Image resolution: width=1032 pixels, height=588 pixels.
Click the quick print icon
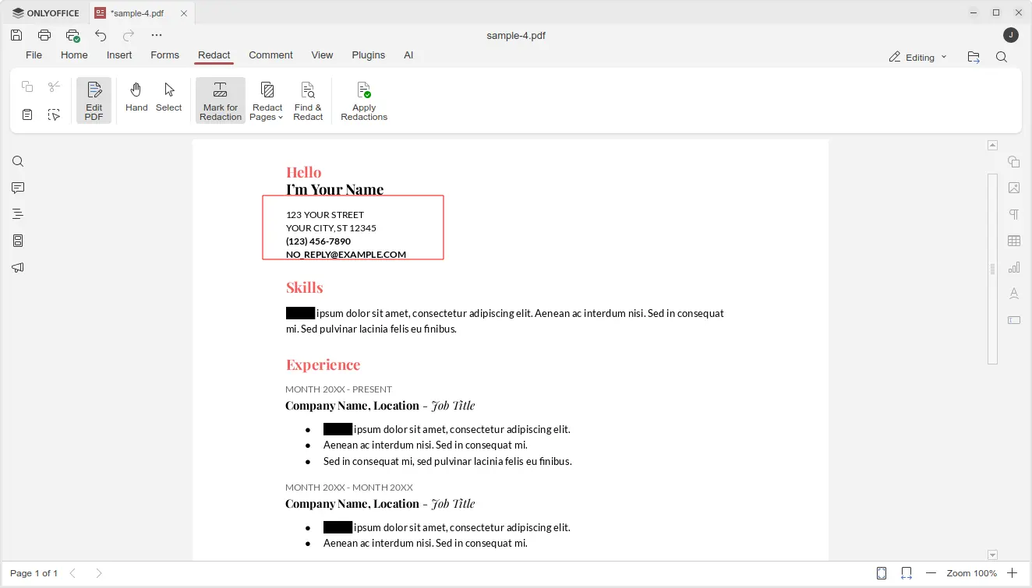[72, 35]
